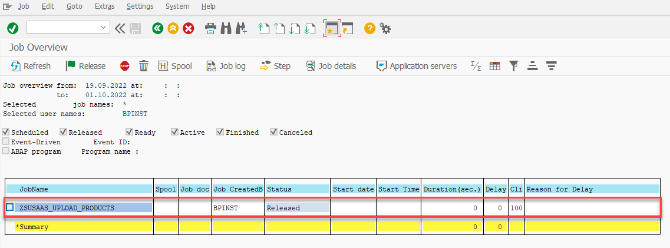The image size is (670, 248).
Task: Toggle the Canceled checkbox
Action: [x=273, y=132]
